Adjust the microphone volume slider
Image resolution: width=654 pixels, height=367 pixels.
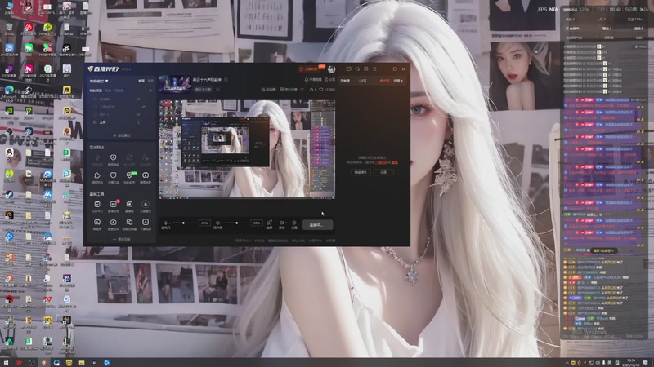184,223
